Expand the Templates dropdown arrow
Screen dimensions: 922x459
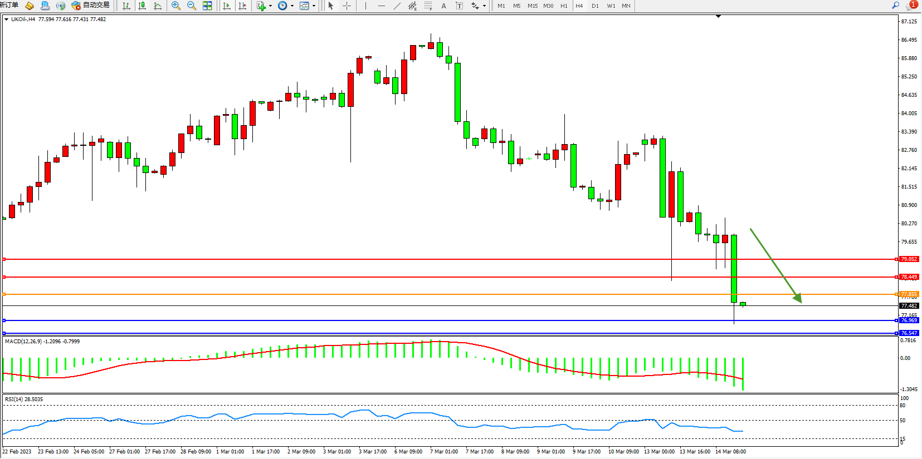[x=314, y=6]
